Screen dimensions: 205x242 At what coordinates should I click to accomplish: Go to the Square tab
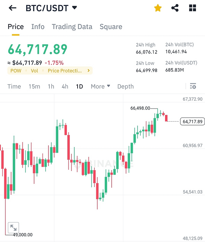click(x=111, y=27)
